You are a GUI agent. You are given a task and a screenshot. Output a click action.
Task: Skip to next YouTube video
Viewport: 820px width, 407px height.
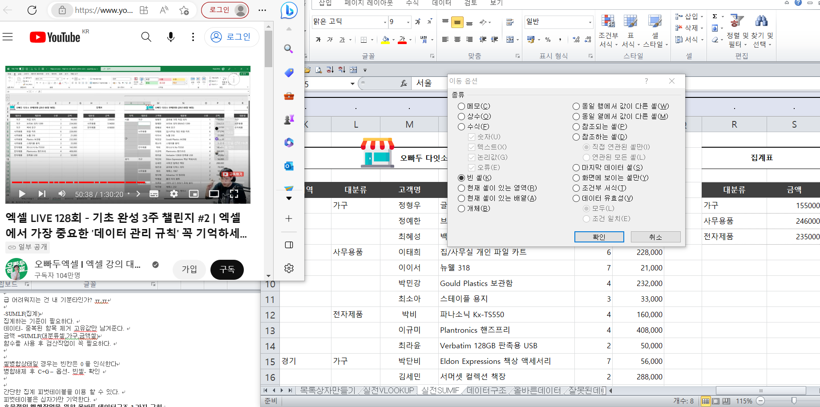(42, 194)
